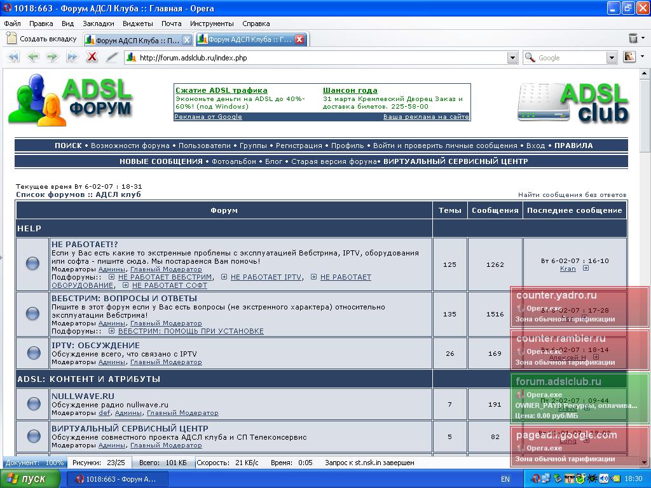Screen dimensions: 651x488
Task: Click the scrollbar up arrow
Action: pyautogui.click(x=645, y=74)
